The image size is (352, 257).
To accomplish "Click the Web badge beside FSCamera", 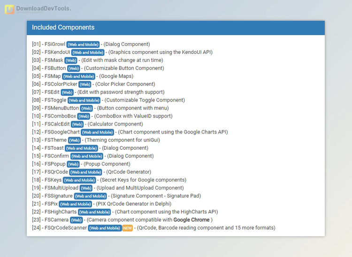I will [x=77, y=220].
